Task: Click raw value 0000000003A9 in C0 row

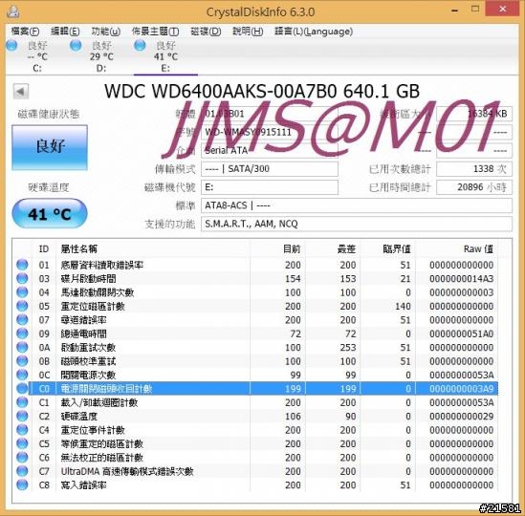Action: pyautogui.click(x=461, y=389)
